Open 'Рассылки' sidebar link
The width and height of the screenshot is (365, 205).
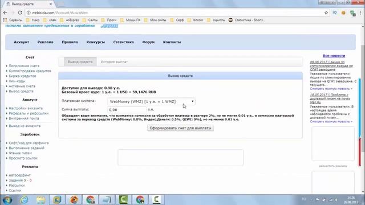tap(17, 186)
